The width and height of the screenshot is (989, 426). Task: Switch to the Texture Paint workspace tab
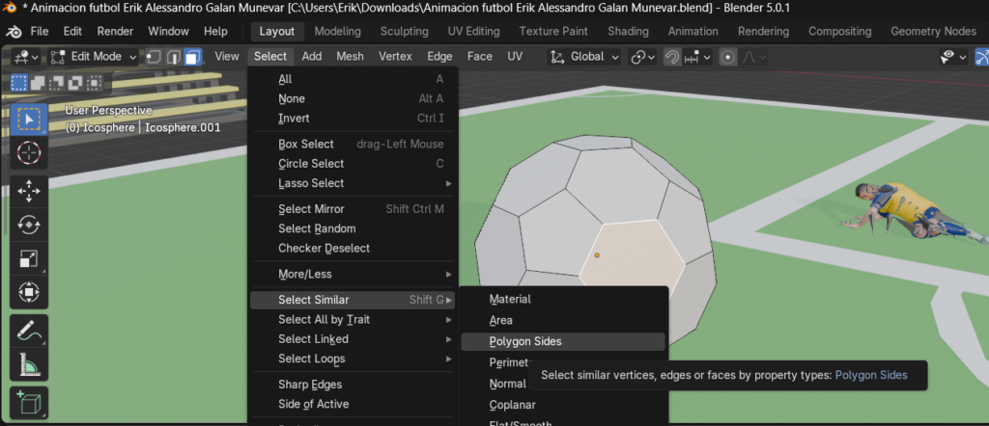(553, 32)
